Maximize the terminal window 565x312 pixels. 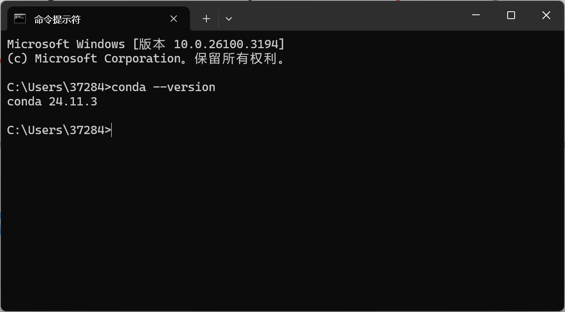point(511,15)
